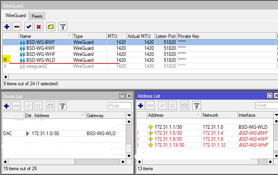Click Address List horizontal scroll left arrow

pos(139,162)
